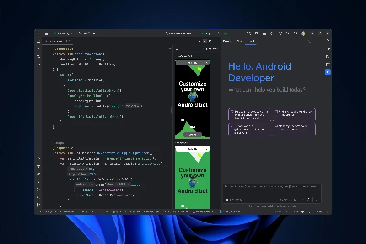Click the Make my Theme's color suggestion card

(x=294, y=129)
